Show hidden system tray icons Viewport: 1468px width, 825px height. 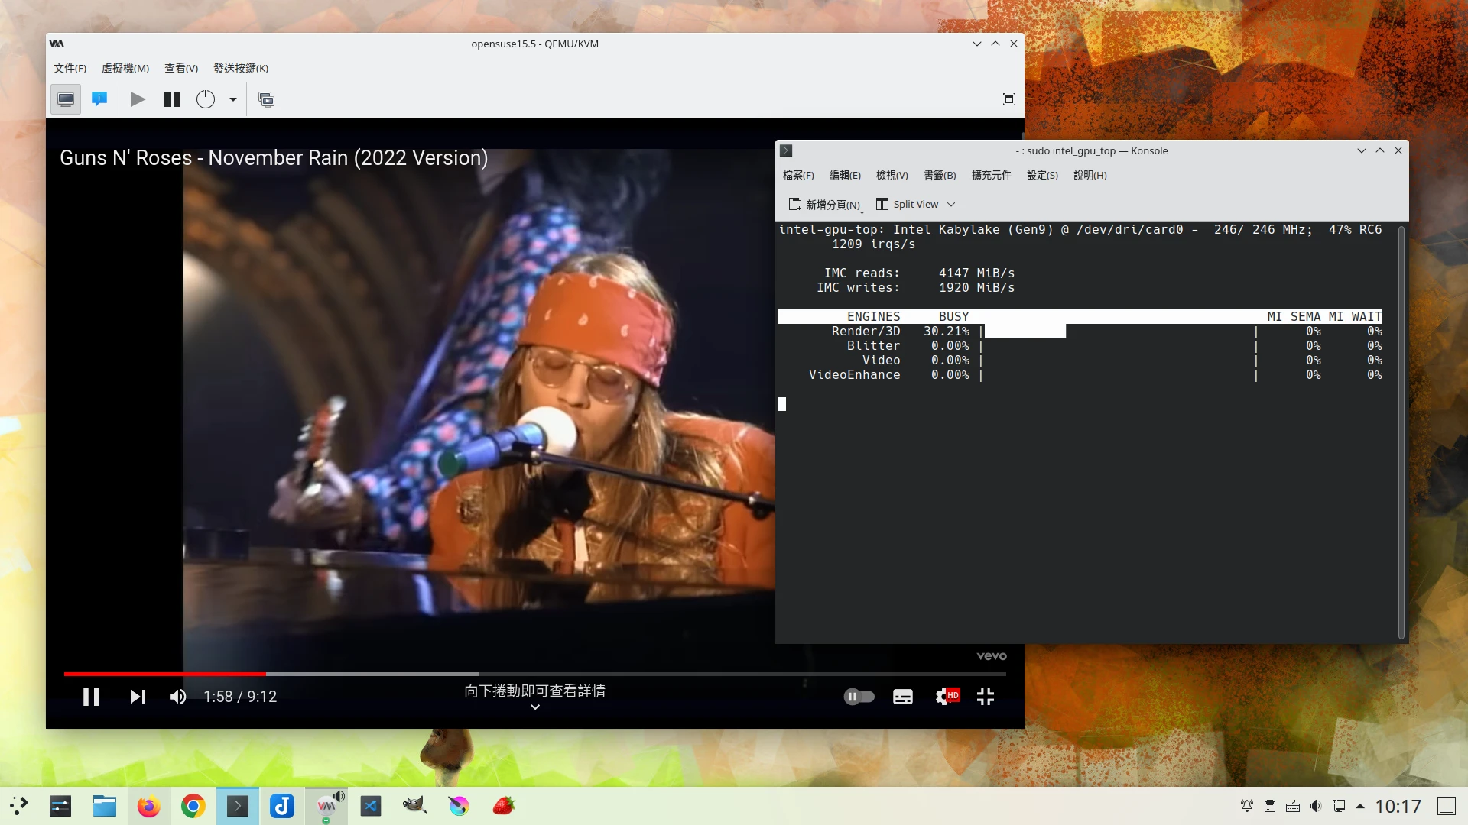pos(1360,806)
